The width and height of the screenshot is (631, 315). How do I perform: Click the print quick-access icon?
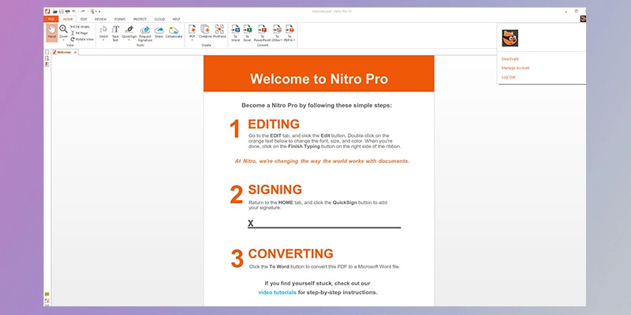tap(68, 11)
